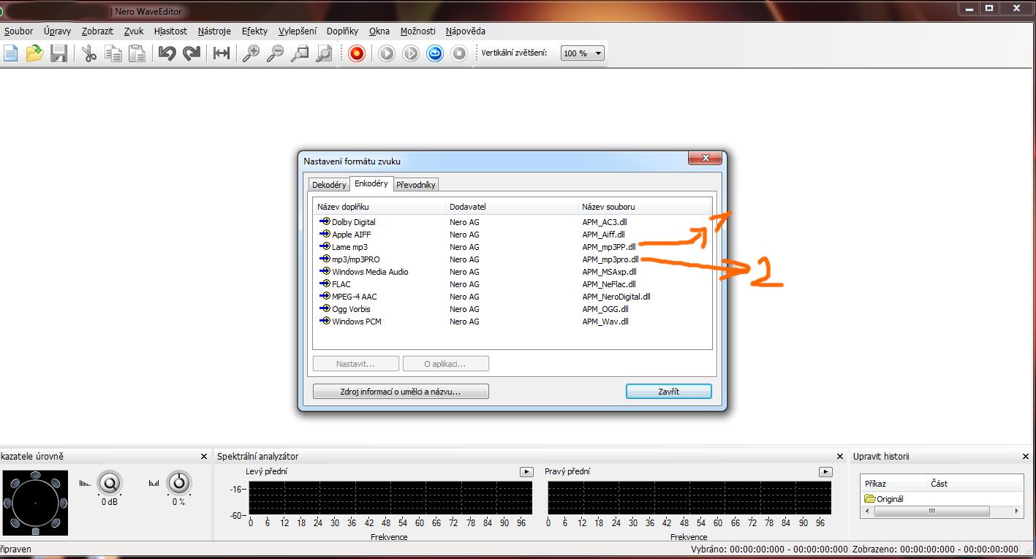Open the Soubor menu

pos(19,31)
